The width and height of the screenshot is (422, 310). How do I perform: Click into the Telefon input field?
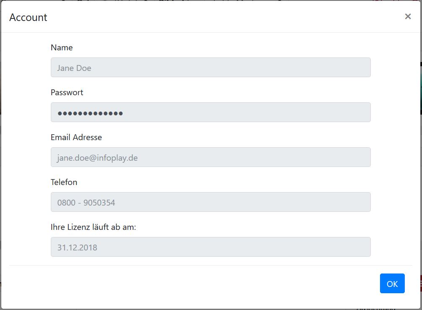coord(210,202)
